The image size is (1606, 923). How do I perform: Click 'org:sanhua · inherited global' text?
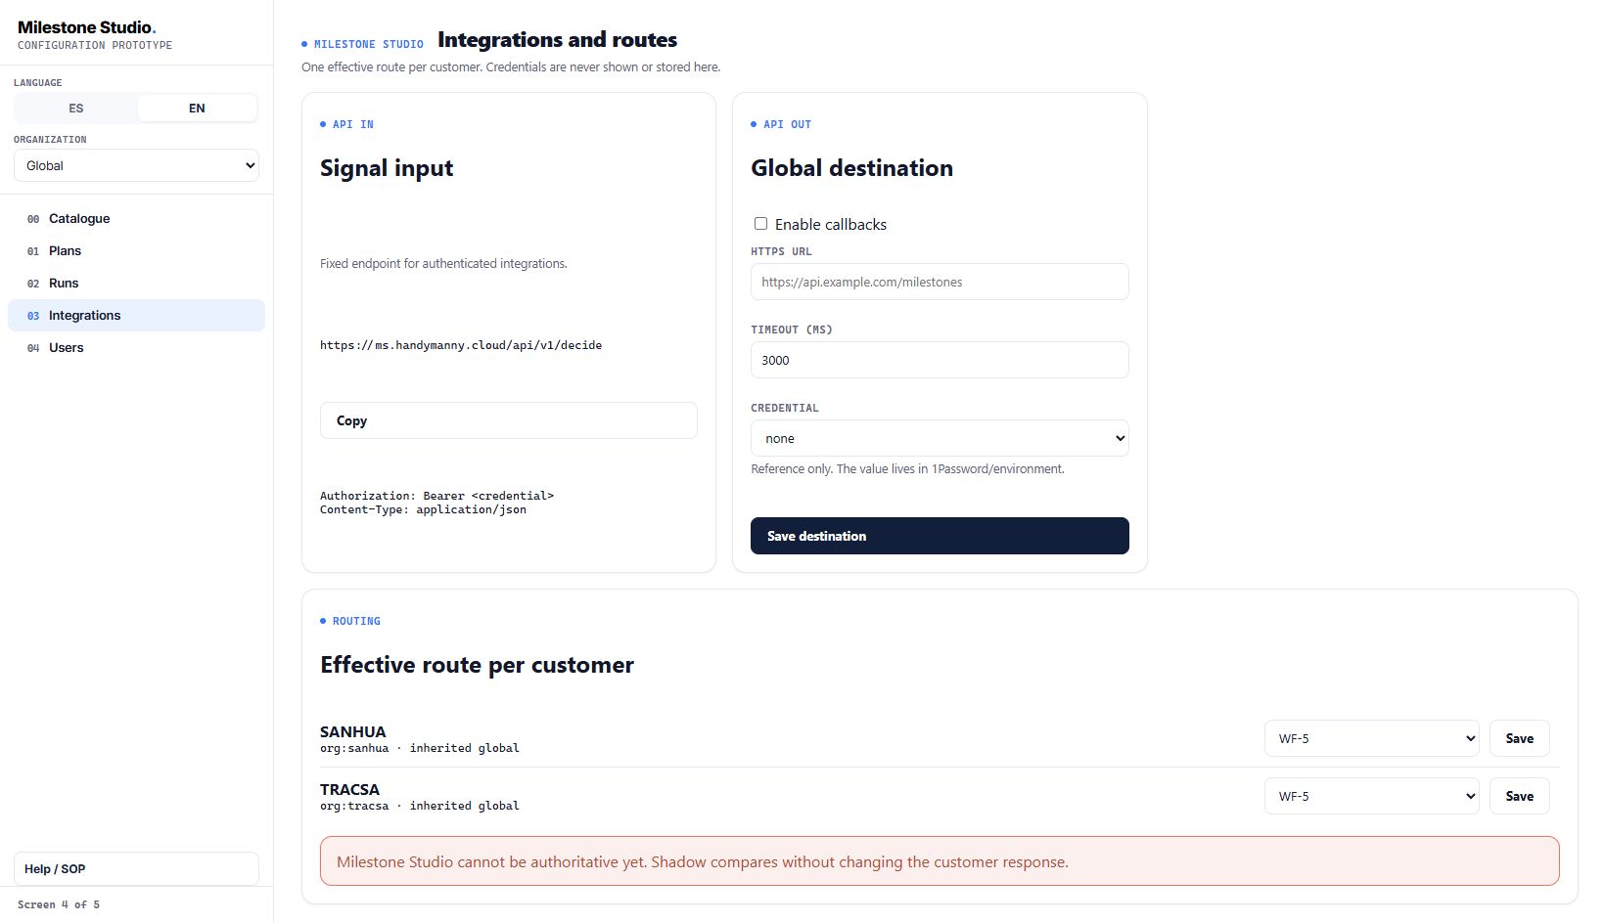coord(420,748)
